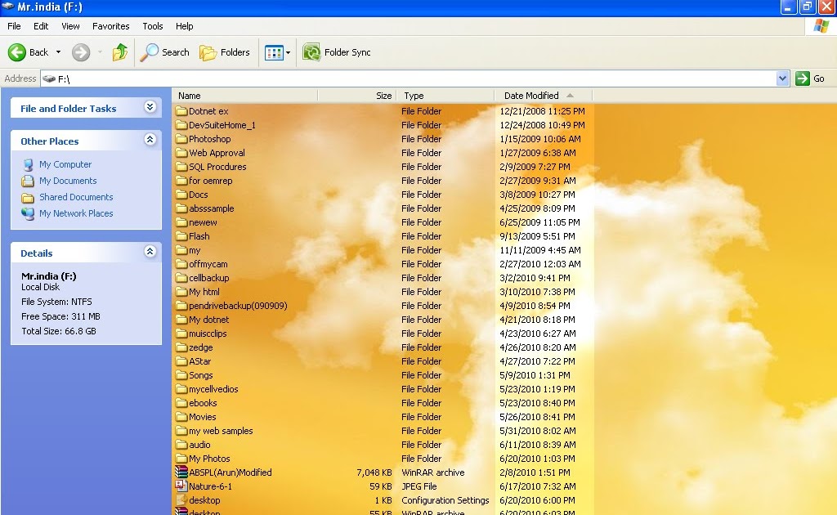Click the vertical scrollbar's down arrow
Image resolution: width=837 pixels, height=515 pixels.
coord(831,509)
